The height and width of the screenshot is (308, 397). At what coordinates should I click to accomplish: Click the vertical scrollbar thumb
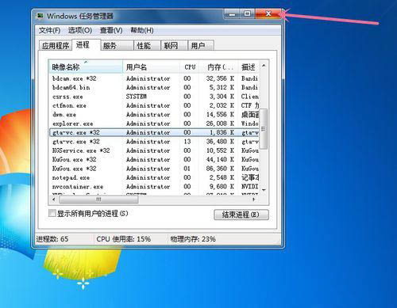click(x=264, y=129)
